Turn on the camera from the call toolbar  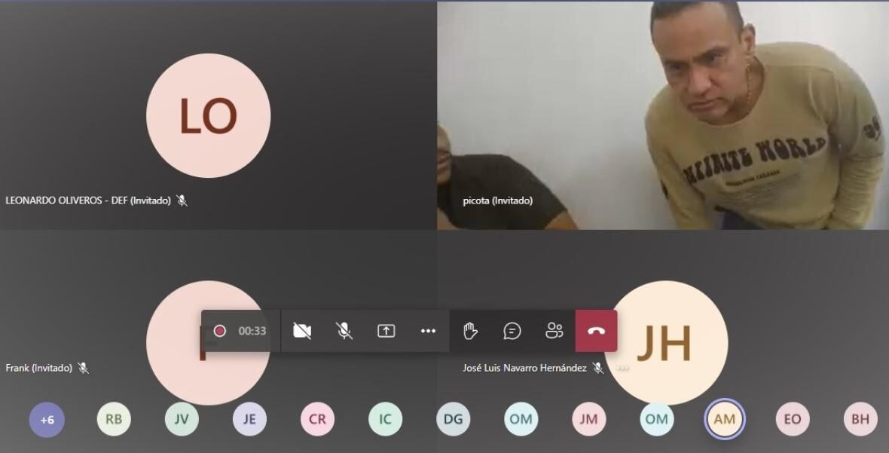(302, 331)
